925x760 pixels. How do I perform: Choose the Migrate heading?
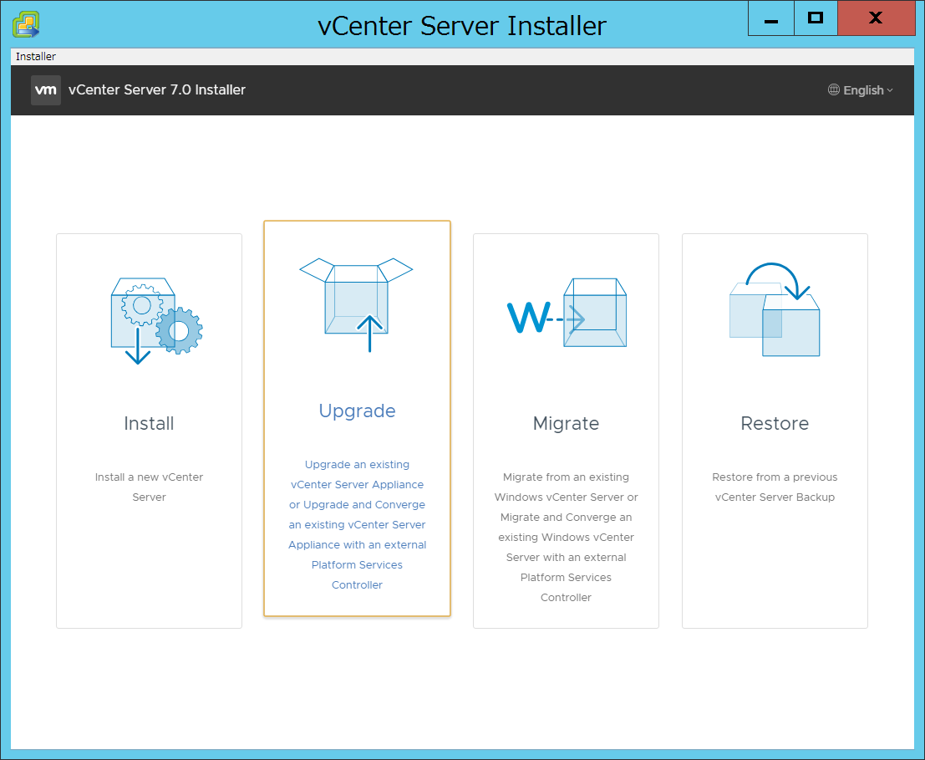566,423
